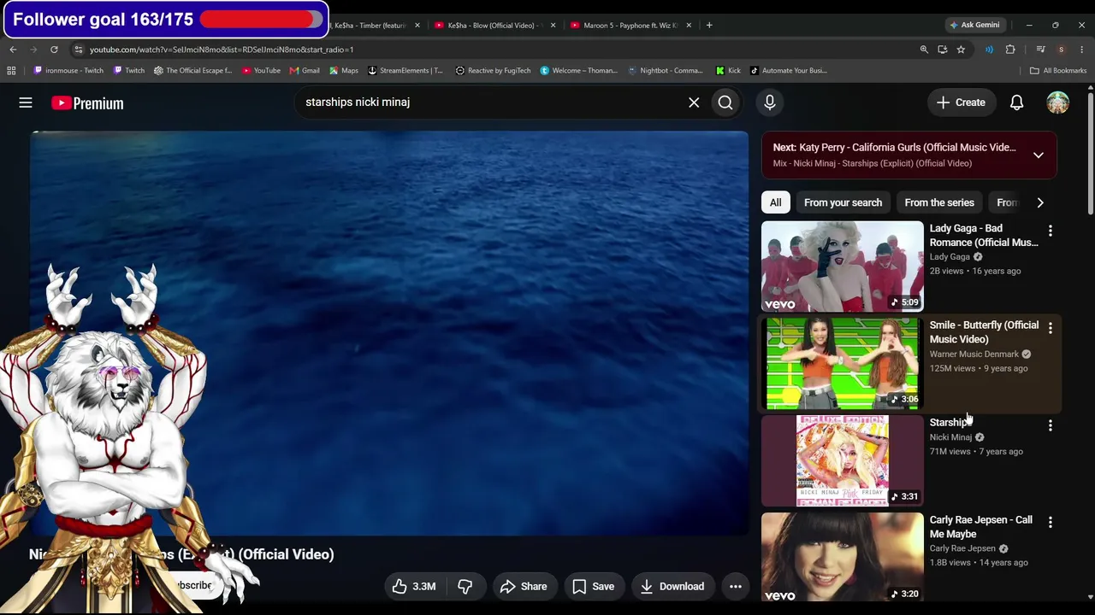Open options for Starships recommended video
This screenshot has width=1095, height=615.
1051,425
